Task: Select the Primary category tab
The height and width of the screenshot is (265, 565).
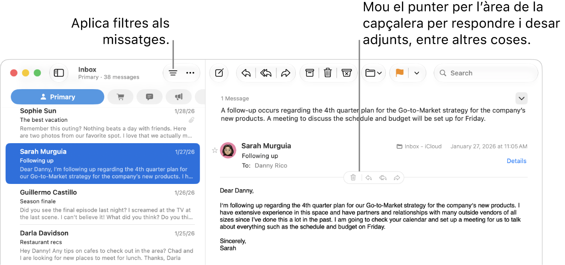Action: click(x=58, y=97)
